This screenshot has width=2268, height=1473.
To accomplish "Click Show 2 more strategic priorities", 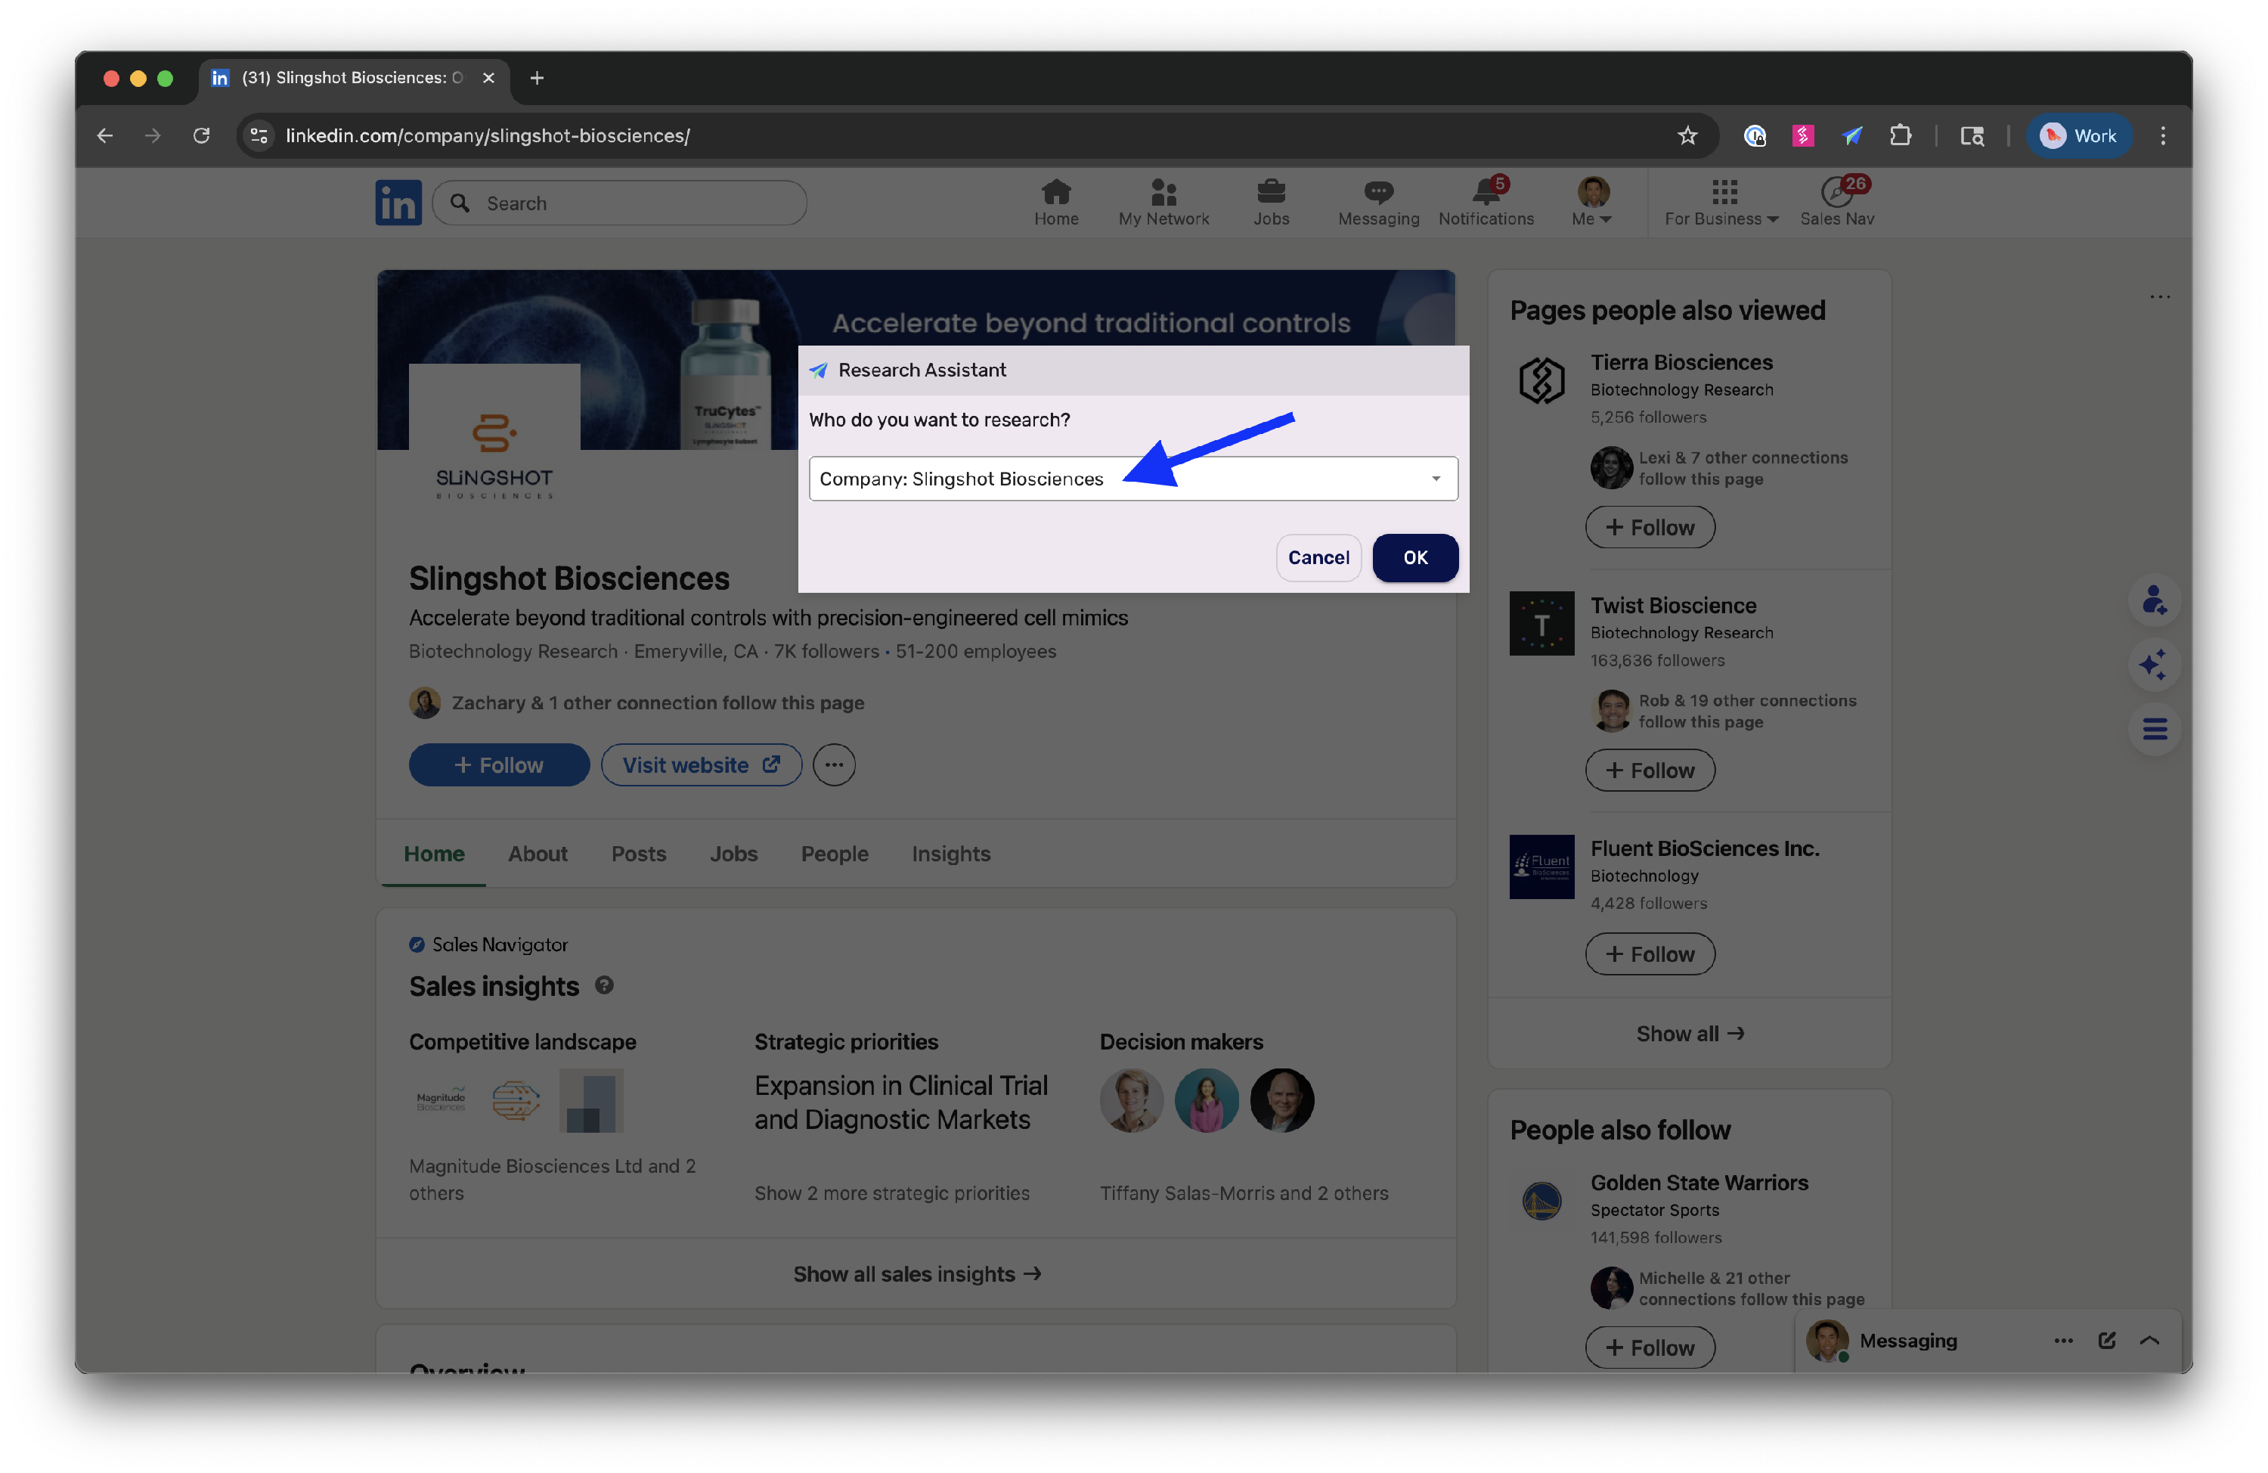I will point(891,1192).
